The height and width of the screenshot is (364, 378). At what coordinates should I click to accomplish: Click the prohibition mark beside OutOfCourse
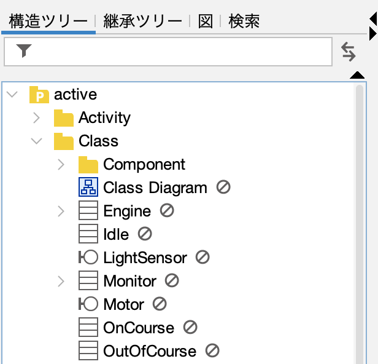coord(212,350)
